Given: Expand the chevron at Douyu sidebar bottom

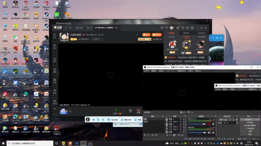Looking at the screenshot, I should click(54, 109).
